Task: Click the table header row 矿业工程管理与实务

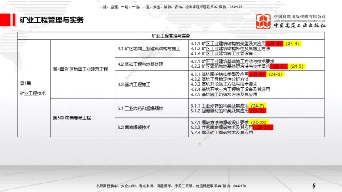Action: pyautogui.click(x=171, y=36)
